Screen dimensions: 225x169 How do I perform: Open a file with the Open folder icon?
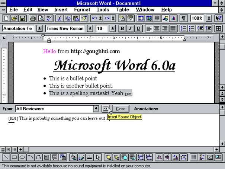click(x=14, y=18)
